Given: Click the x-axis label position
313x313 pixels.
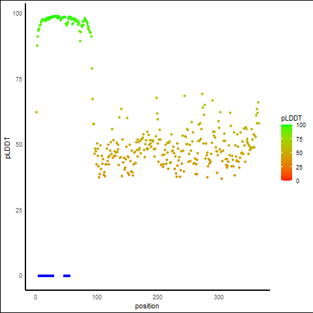Looking at the screenshot, I should pyautogui.click(x=147, y=306).
